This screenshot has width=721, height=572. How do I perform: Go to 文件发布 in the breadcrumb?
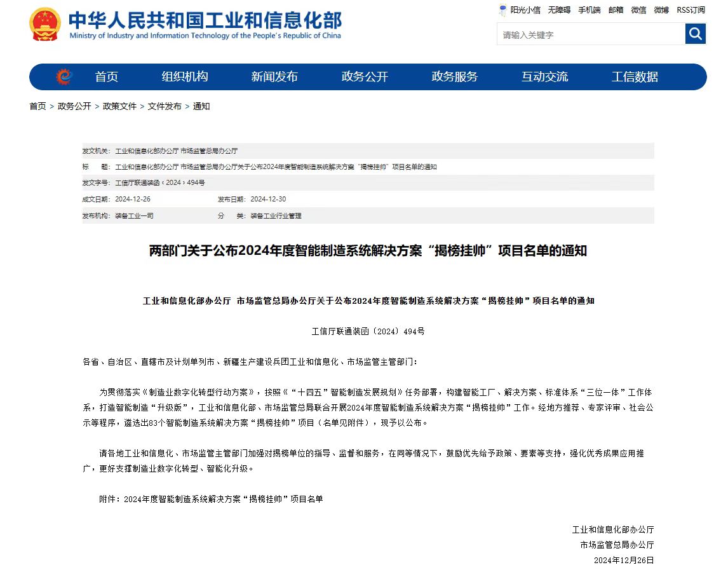pyautogui.click(x=165, y=106)
